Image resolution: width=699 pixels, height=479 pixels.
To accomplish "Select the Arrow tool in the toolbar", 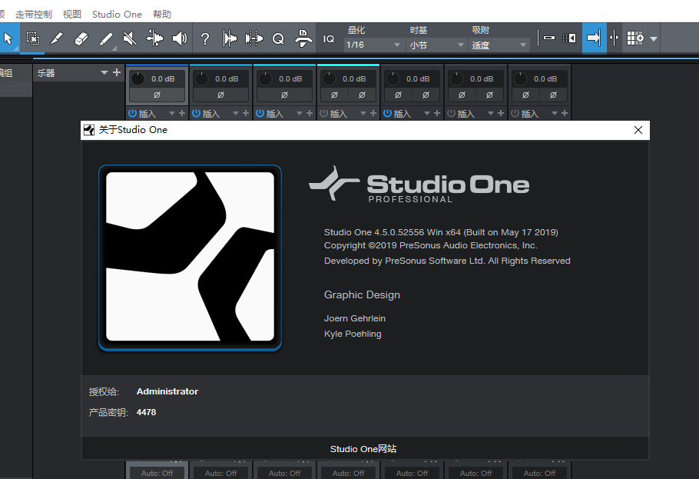I will click(x=8, y=38).
